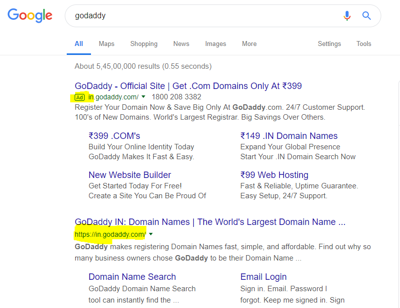Click text 'Get Started Today For Free!'
Image resolution: width=400 pixels, height=308 pixels.
(x=135, y=186)
